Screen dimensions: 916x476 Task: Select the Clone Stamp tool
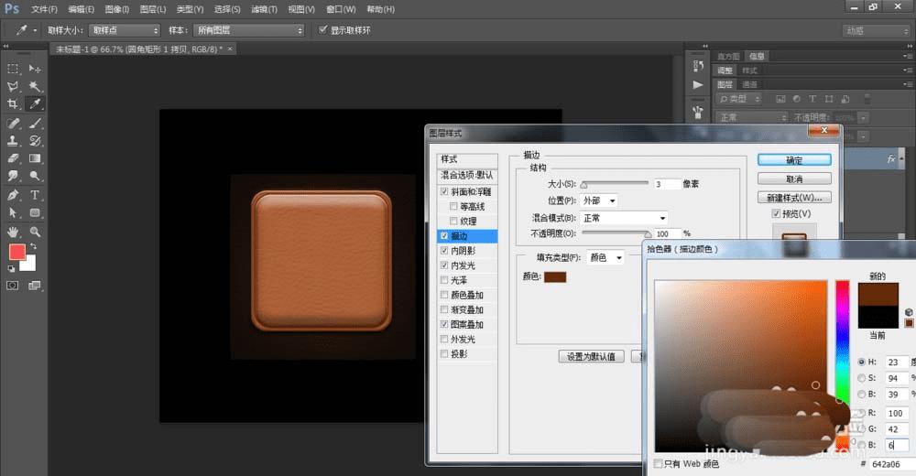coord(13,141)
